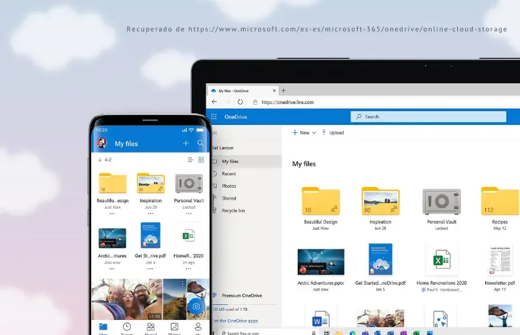Play the 01:20 group video on phone
Image resolution: width=520 pixels, height=335 pixels.
click(x=127, y=299)
